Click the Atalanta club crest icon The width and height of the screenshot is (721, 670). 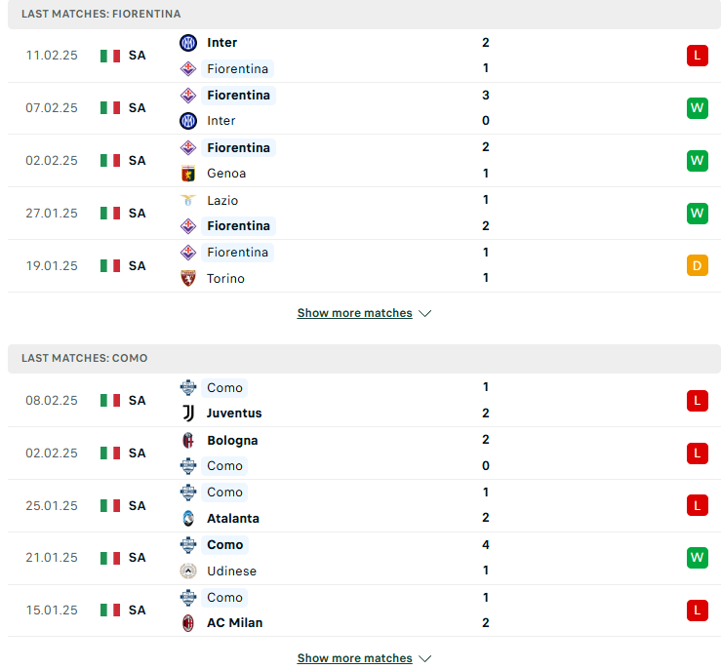click(188, 519)
